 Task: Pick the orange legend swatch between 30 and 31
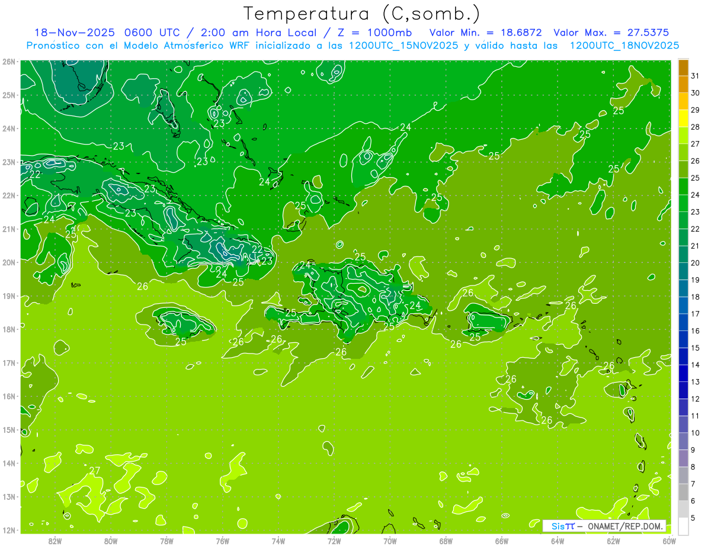(683, 84)
